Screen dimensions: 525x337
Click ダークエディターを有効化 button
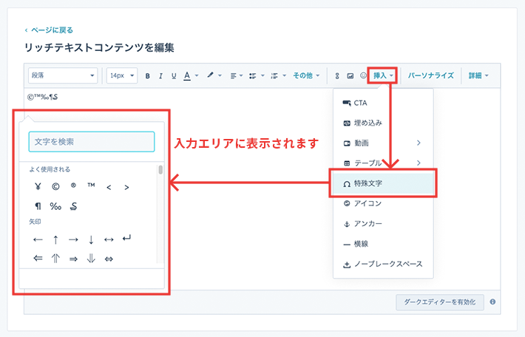coord(440,302)
